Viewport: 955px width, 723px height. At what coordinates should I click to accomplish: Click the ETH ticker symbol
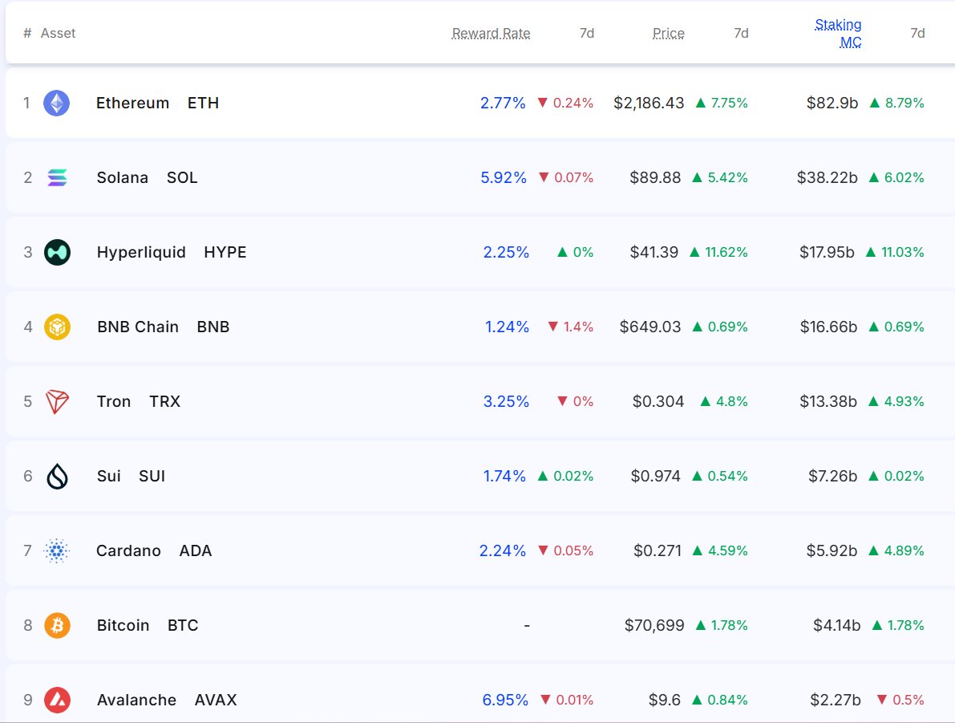[203, 103]
